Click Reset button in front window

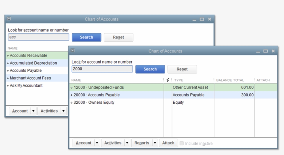click(x=182, y=69)
